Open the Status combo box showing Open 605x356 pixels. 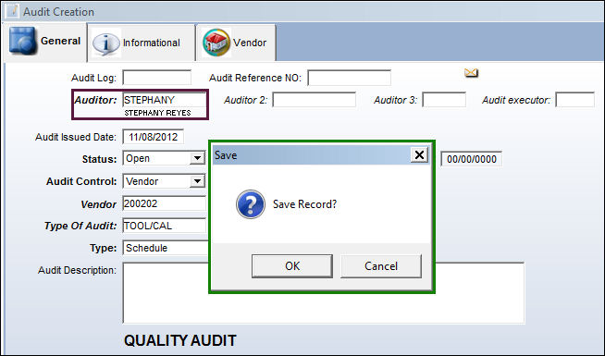click(x=164, y=158)
